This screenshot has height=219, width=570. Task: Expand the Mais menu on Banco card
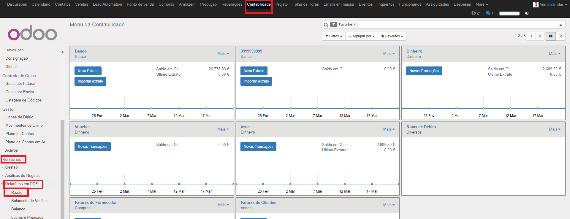pos(223,54)
